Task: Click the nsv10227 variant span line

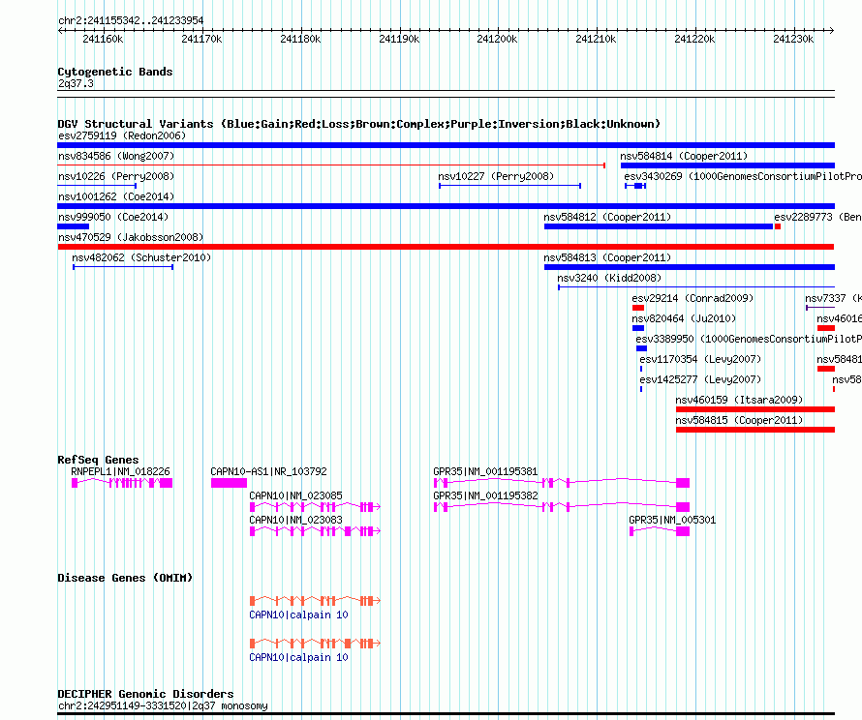Action: click(x=509, y=186)
